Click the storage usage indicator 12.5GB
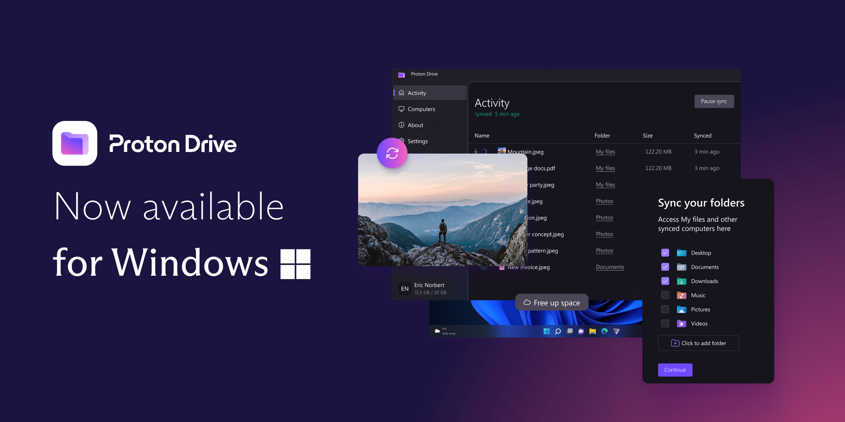Image resolution: width=845 pixels, height=422 pixels. coord(430,292)
